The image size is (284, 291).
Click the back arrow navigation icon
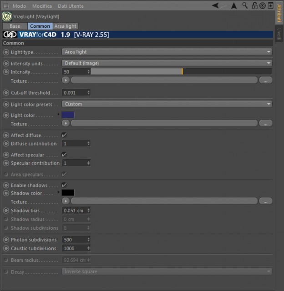[x=215, y=5]
